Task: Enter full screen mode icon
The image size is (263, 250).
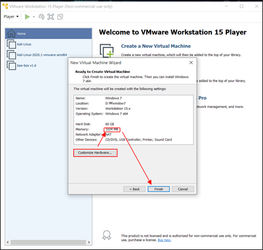Action: [50, 17]
